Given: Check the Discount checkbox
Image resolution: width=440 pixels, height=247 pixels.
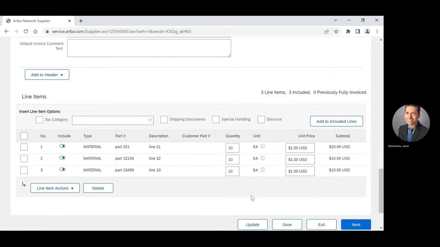Looking at the screenshot, I should click(261, 119).
